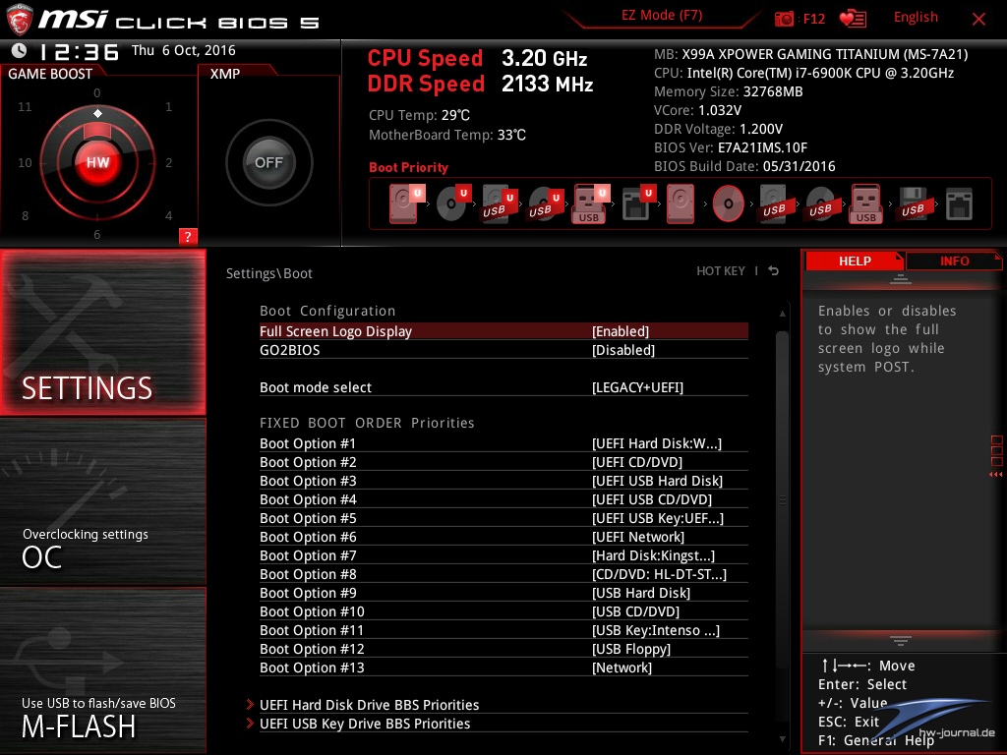Select the GO2BIOS row label

click(290, 350)
